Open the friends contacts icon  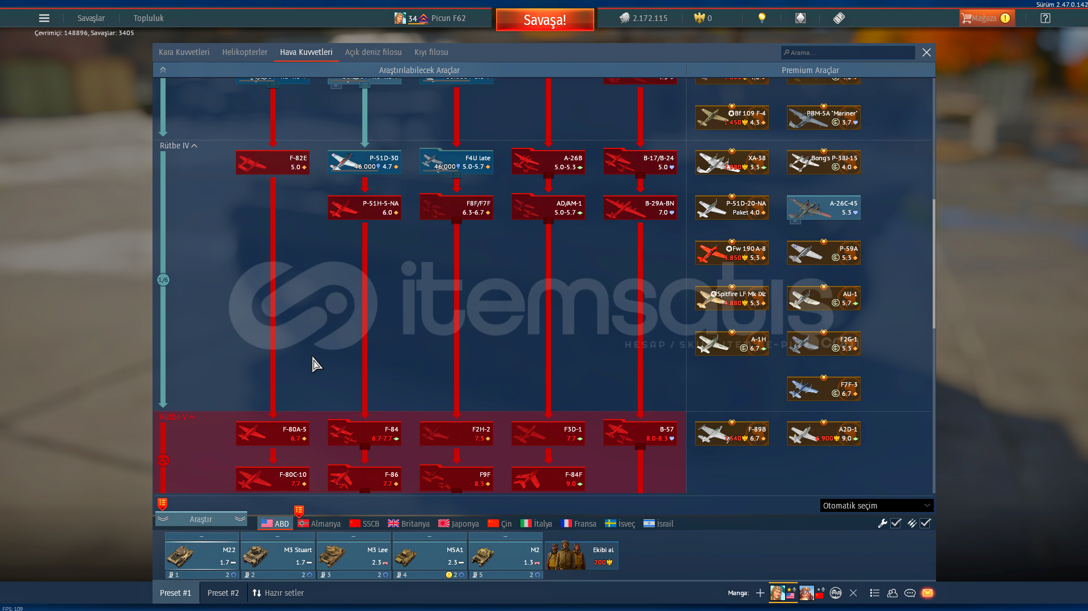click(x=892, y=593)
